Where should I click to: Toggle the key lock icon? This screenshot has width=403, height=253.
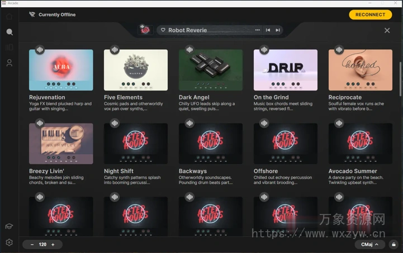pos(393,245)
